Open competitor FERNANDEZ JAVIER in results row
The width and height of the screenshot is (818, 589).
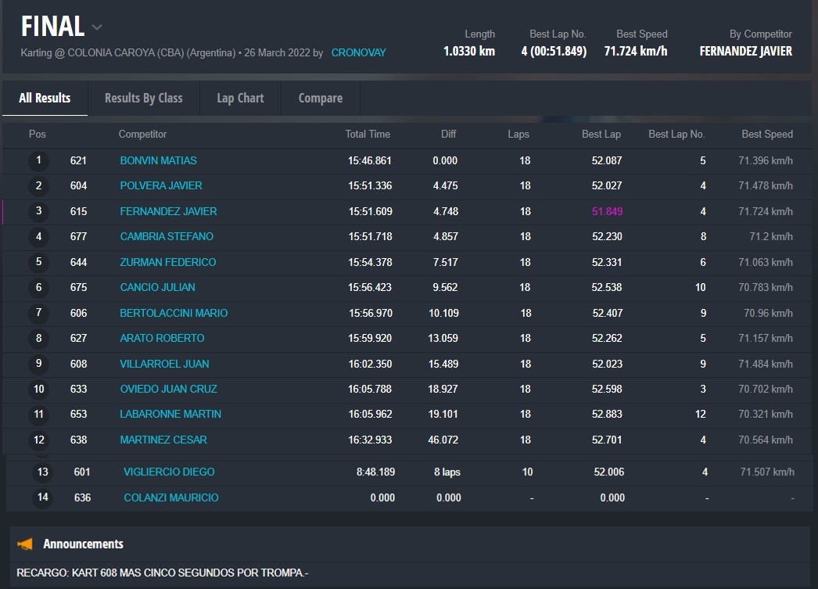tap(168, 211)
